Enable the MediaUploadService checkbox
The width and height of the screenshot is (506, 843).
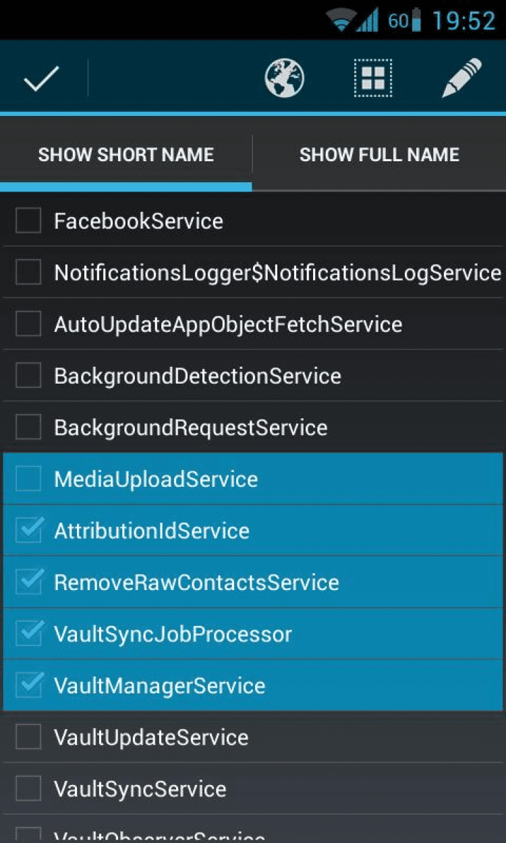click(x=28, y=479)
